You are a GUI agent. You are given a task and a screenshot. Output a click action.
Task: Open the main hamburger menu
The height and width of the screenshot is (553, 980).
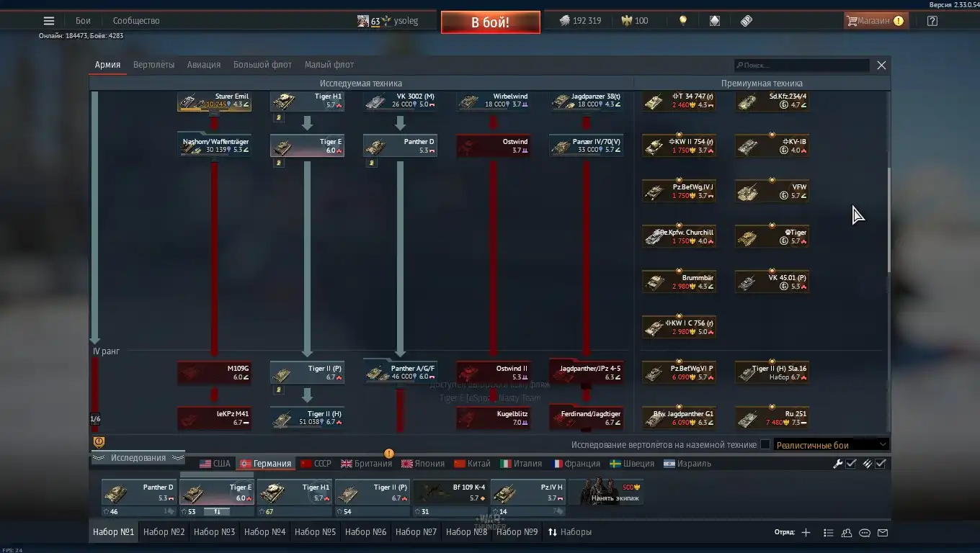click(x=49, y=21)
